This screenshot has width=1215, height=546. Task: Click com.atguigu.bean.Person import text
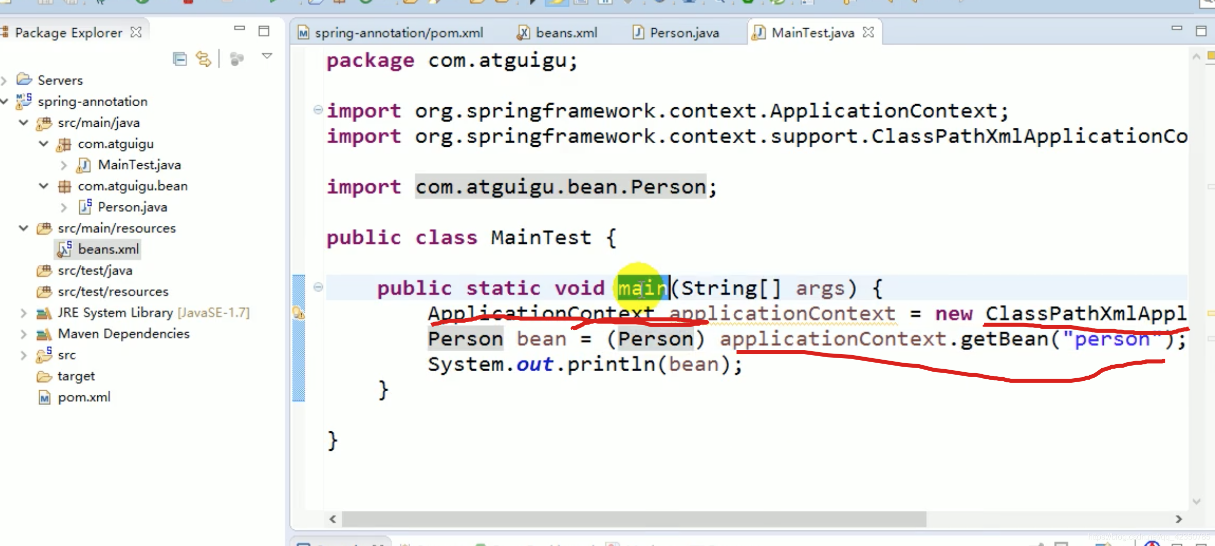click(x=560, y=187)
